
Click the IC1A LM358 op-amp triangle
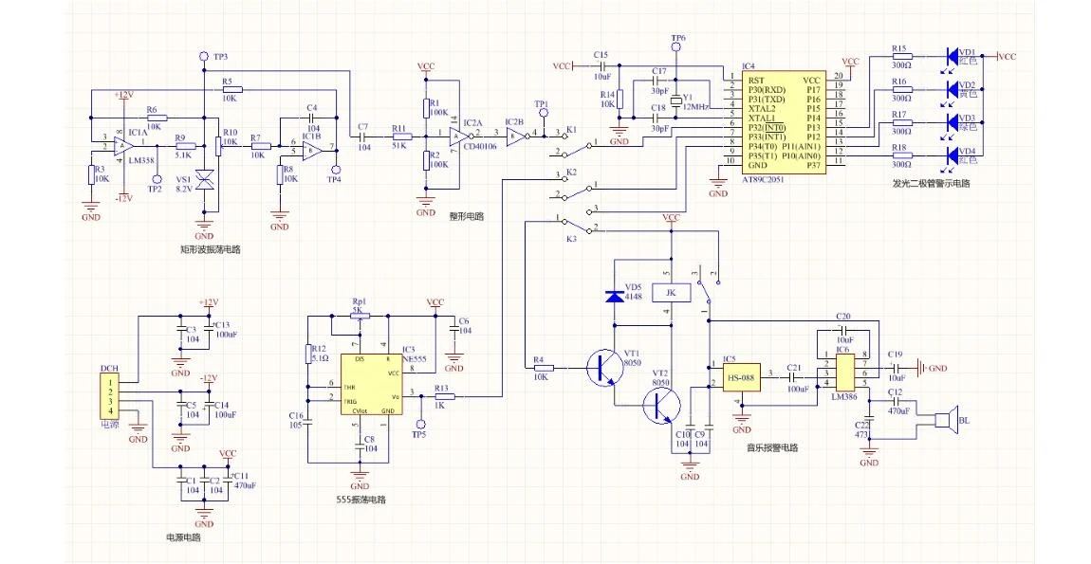point(123,145)
